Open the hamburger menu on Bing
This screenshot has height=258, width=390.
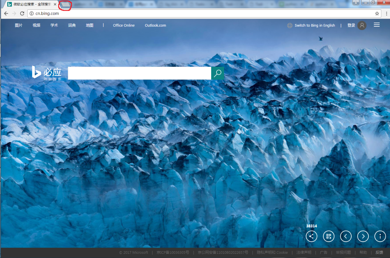point(377,25)
